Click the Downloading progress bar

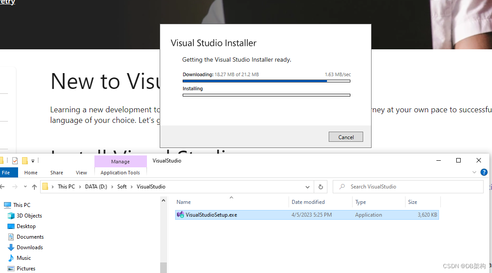tap(266, 81)
